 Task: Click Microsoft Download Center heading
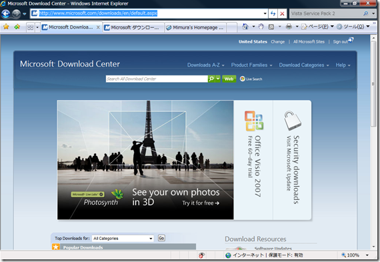coord(70,64)
